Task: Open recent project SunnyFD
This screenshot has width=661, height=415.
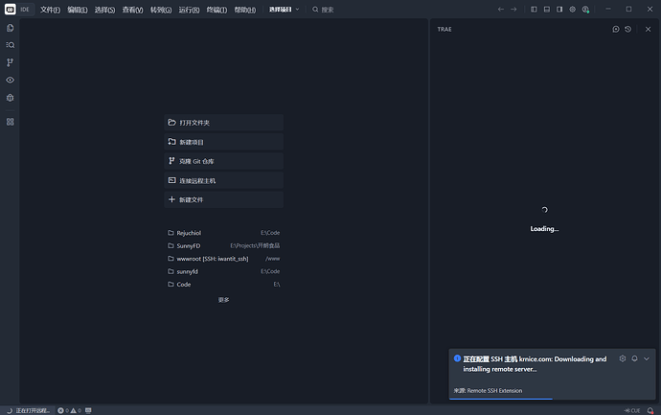Action: [224, 245]
